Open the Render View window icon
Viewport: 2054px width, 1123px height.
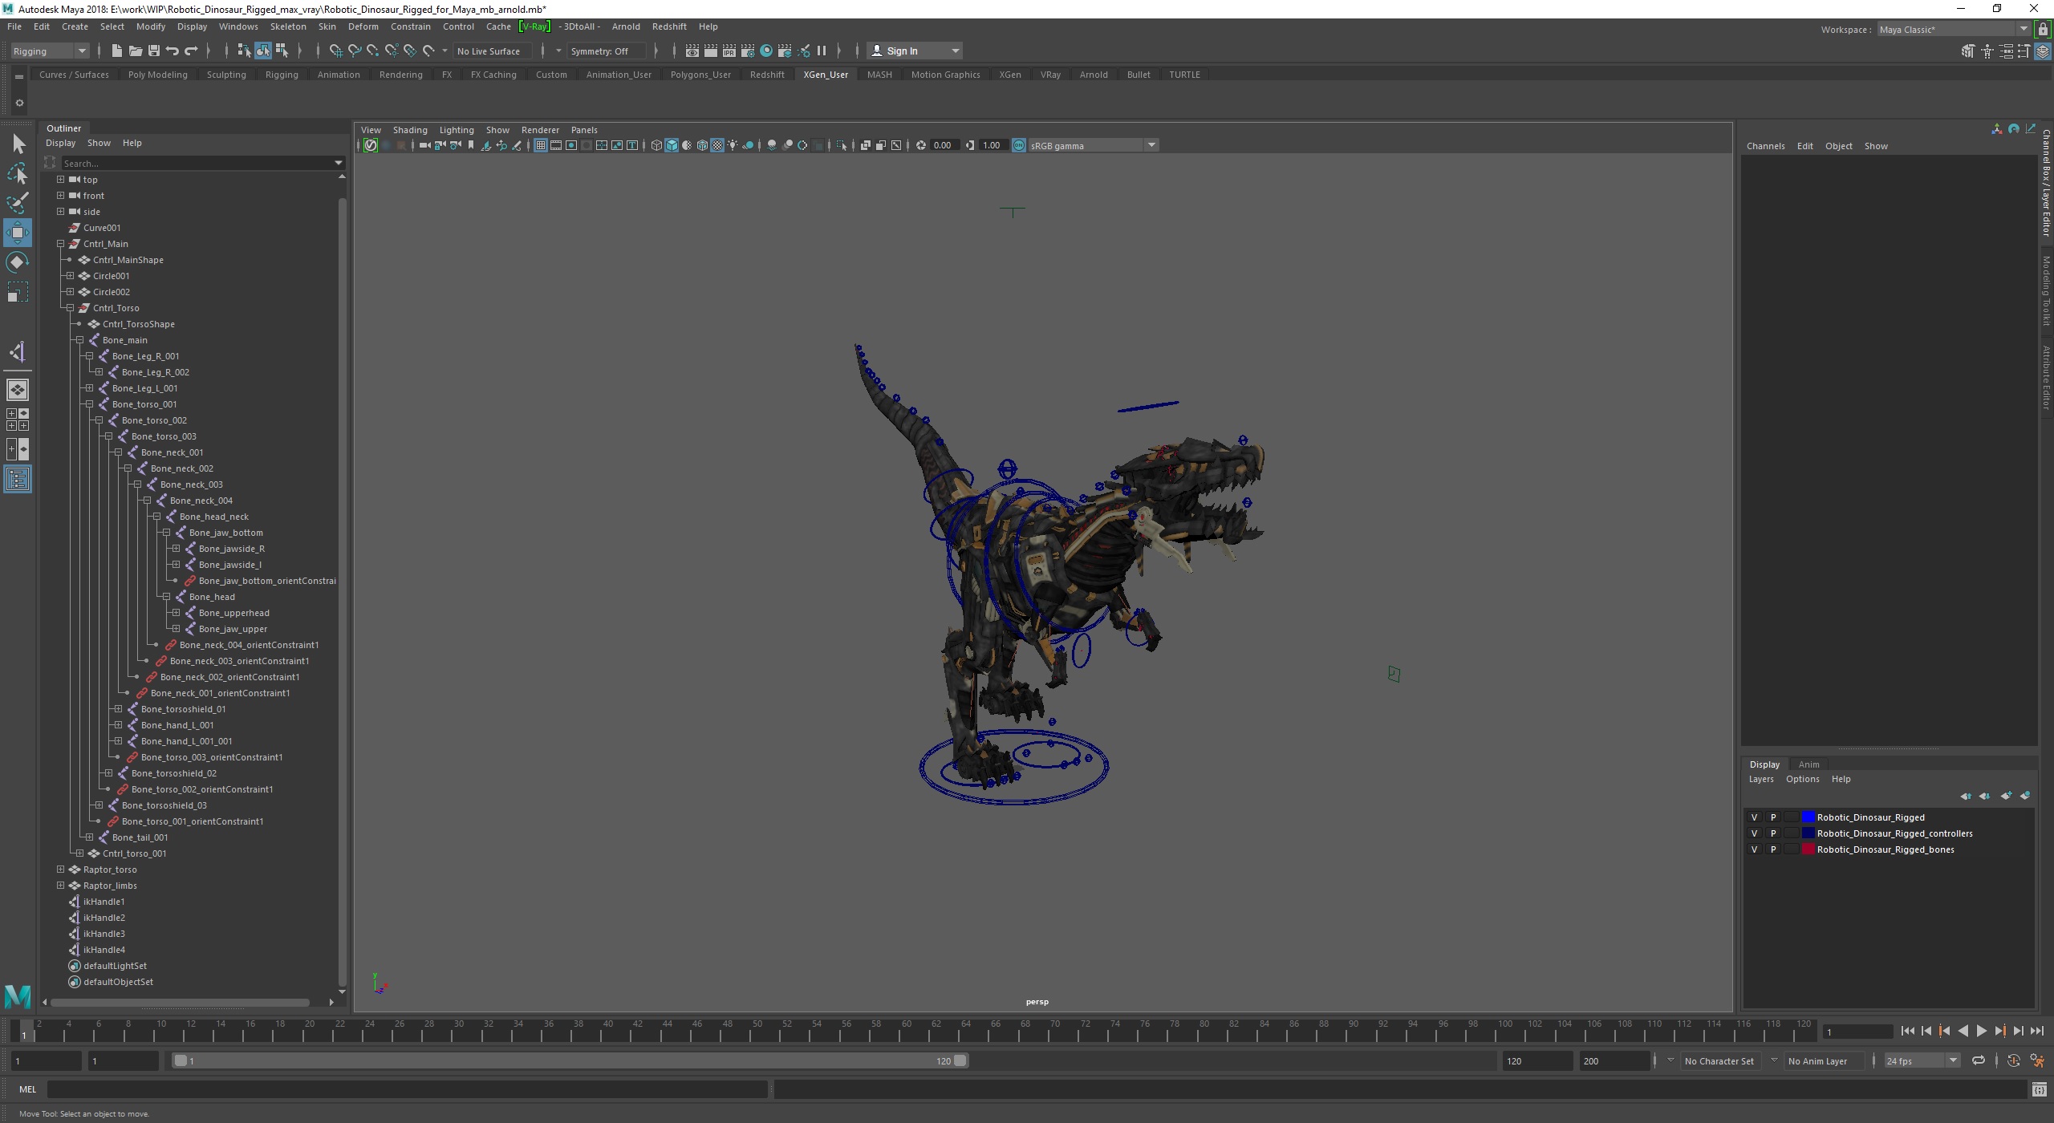(x=692, y=51)
